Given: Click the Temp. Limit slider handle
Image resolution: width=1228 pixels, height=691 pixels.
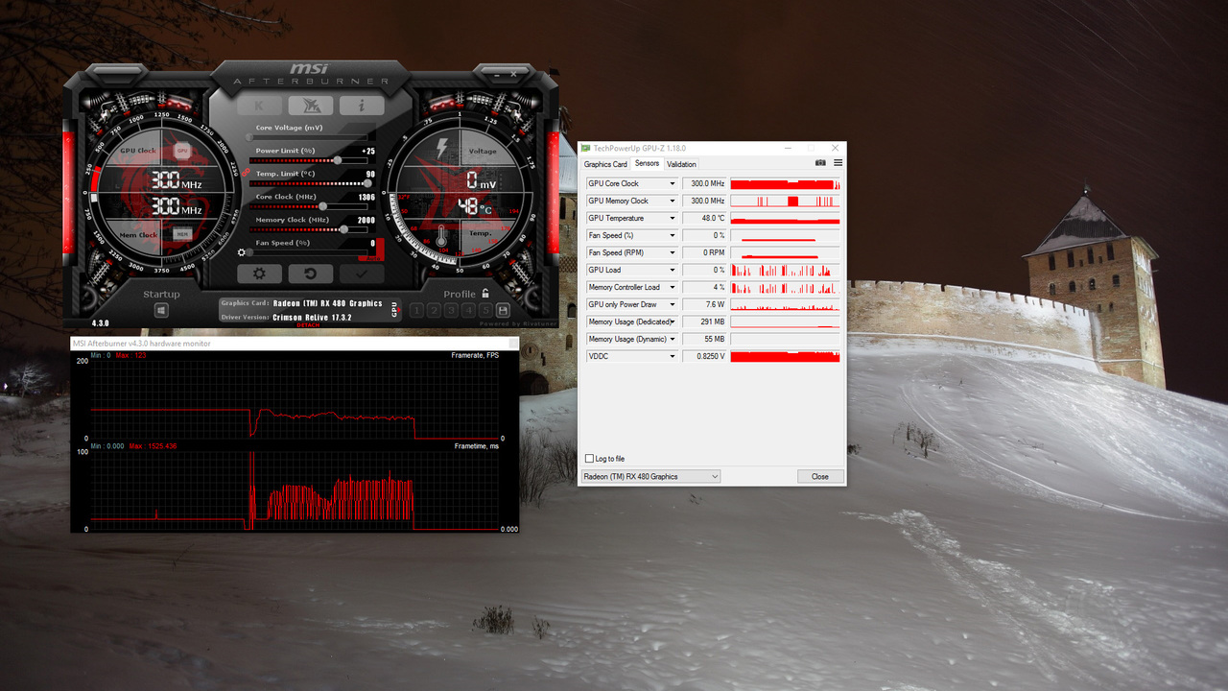Looking at the screenshot, I should (368, 183).
